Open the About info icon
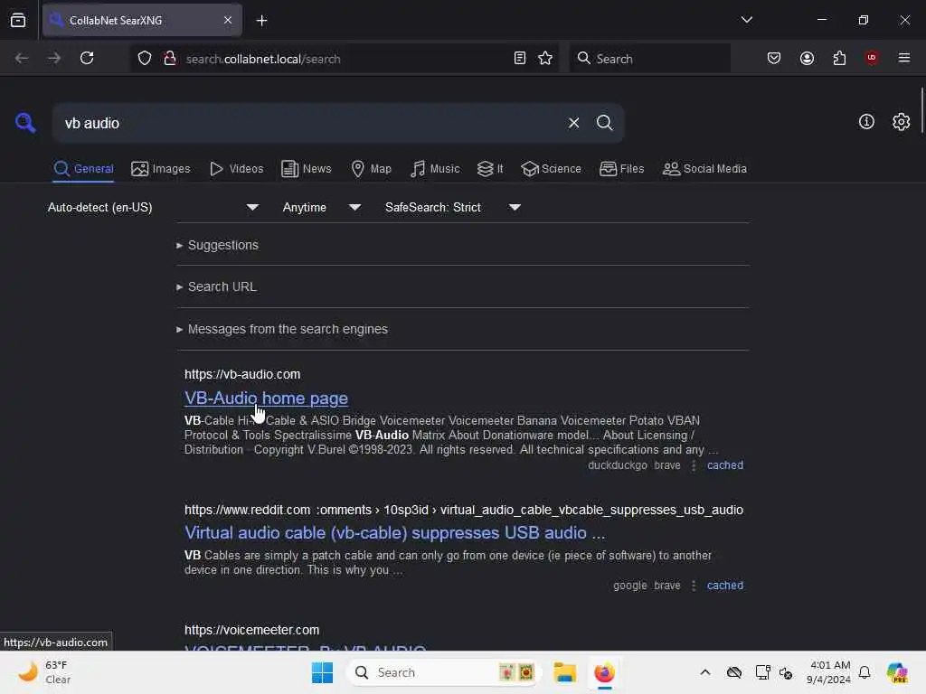 coord(865,122)
